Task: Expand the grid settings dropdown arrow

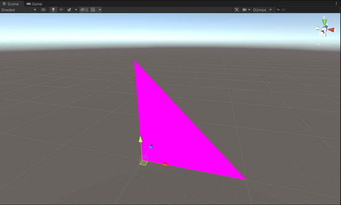Action: (100, 10)
